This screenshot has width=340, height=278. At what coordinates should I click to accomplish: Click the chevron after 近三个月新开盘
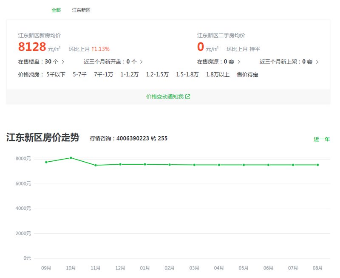[x=142, y=62]
